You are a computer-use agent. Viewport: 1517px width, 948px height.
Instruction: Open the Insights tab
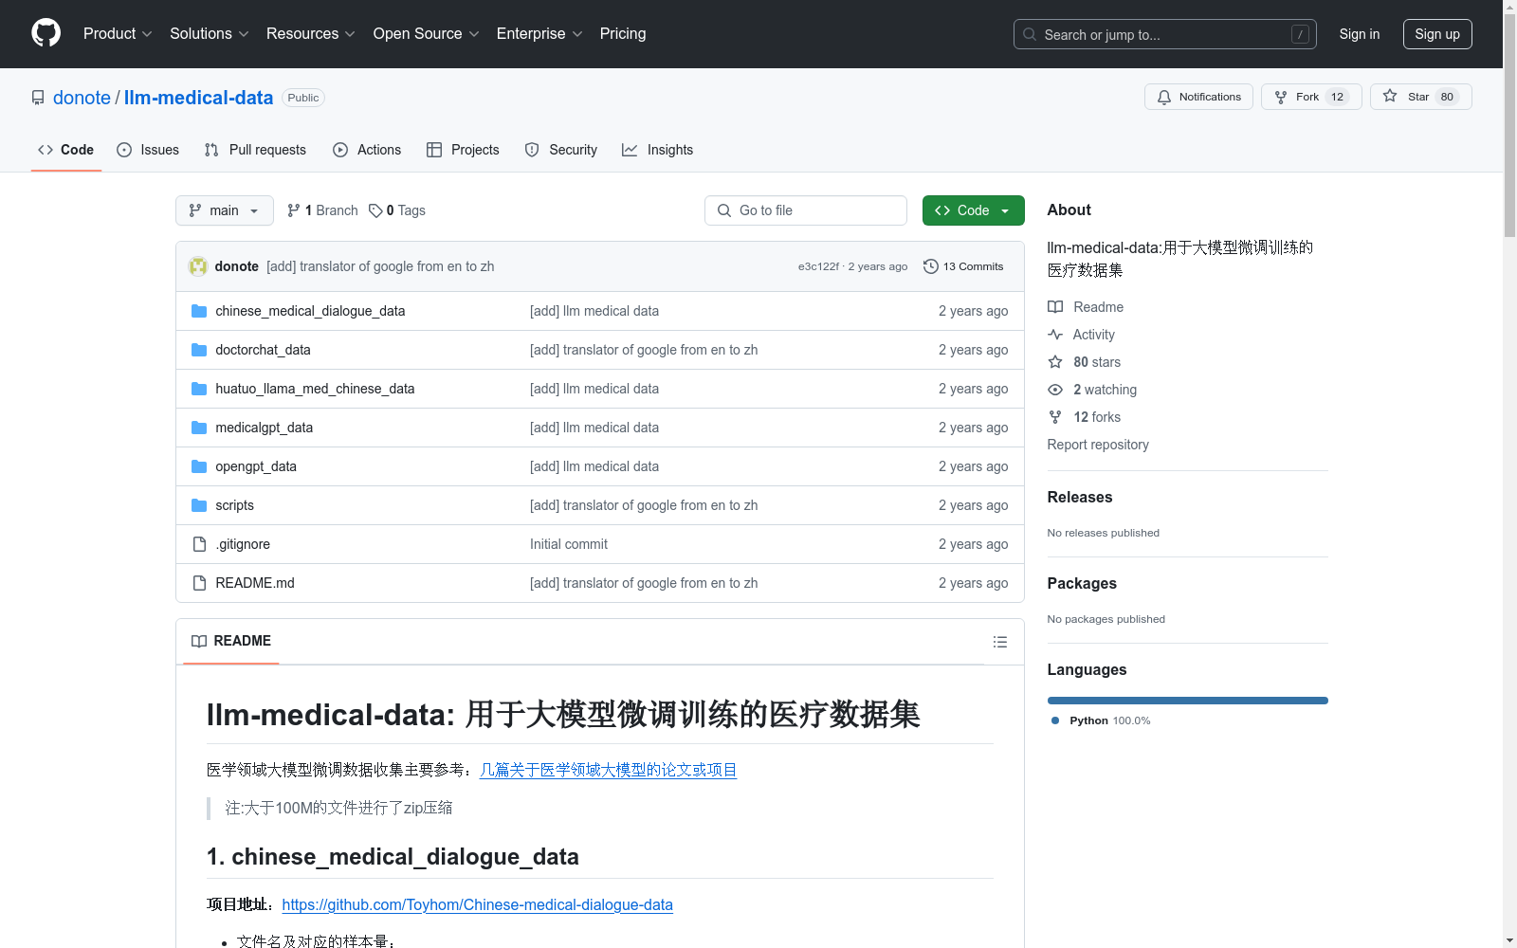tap(658, 150)
